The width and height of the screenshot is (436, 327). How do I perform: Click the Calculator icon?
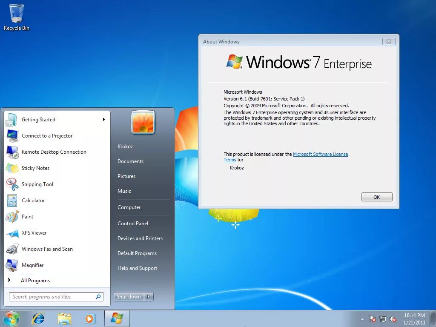pos(11,201)
